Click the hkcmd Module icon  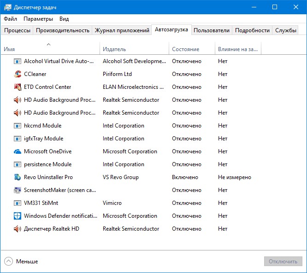point(18,126)
